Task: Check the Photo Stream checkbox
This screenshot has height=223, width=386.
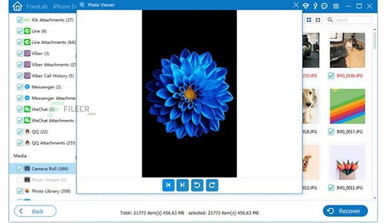Action: [20, 180]
